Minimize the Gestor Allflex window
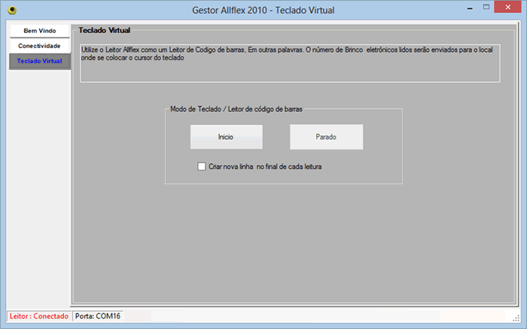Viewport: 527px width, 329px height. (470, 8)
